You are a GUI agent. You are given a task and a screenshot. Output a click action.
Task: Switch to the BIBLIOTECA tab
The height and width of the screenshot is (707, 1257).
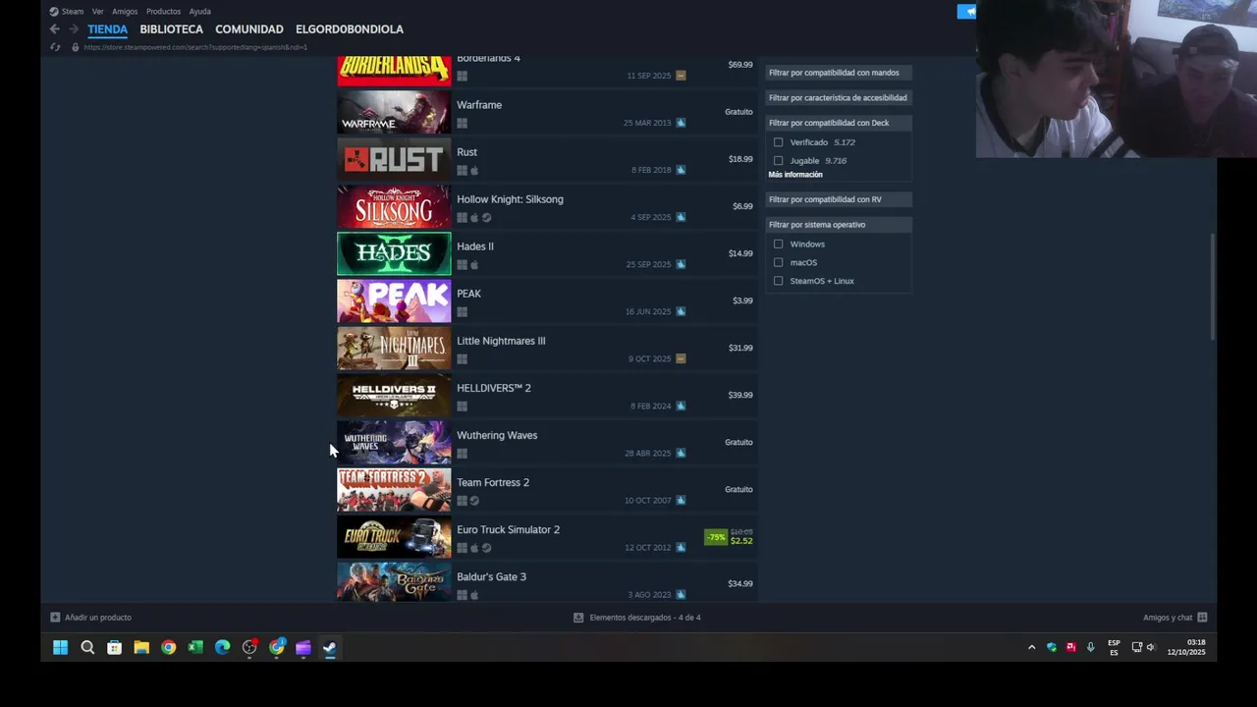pos(171,29)
